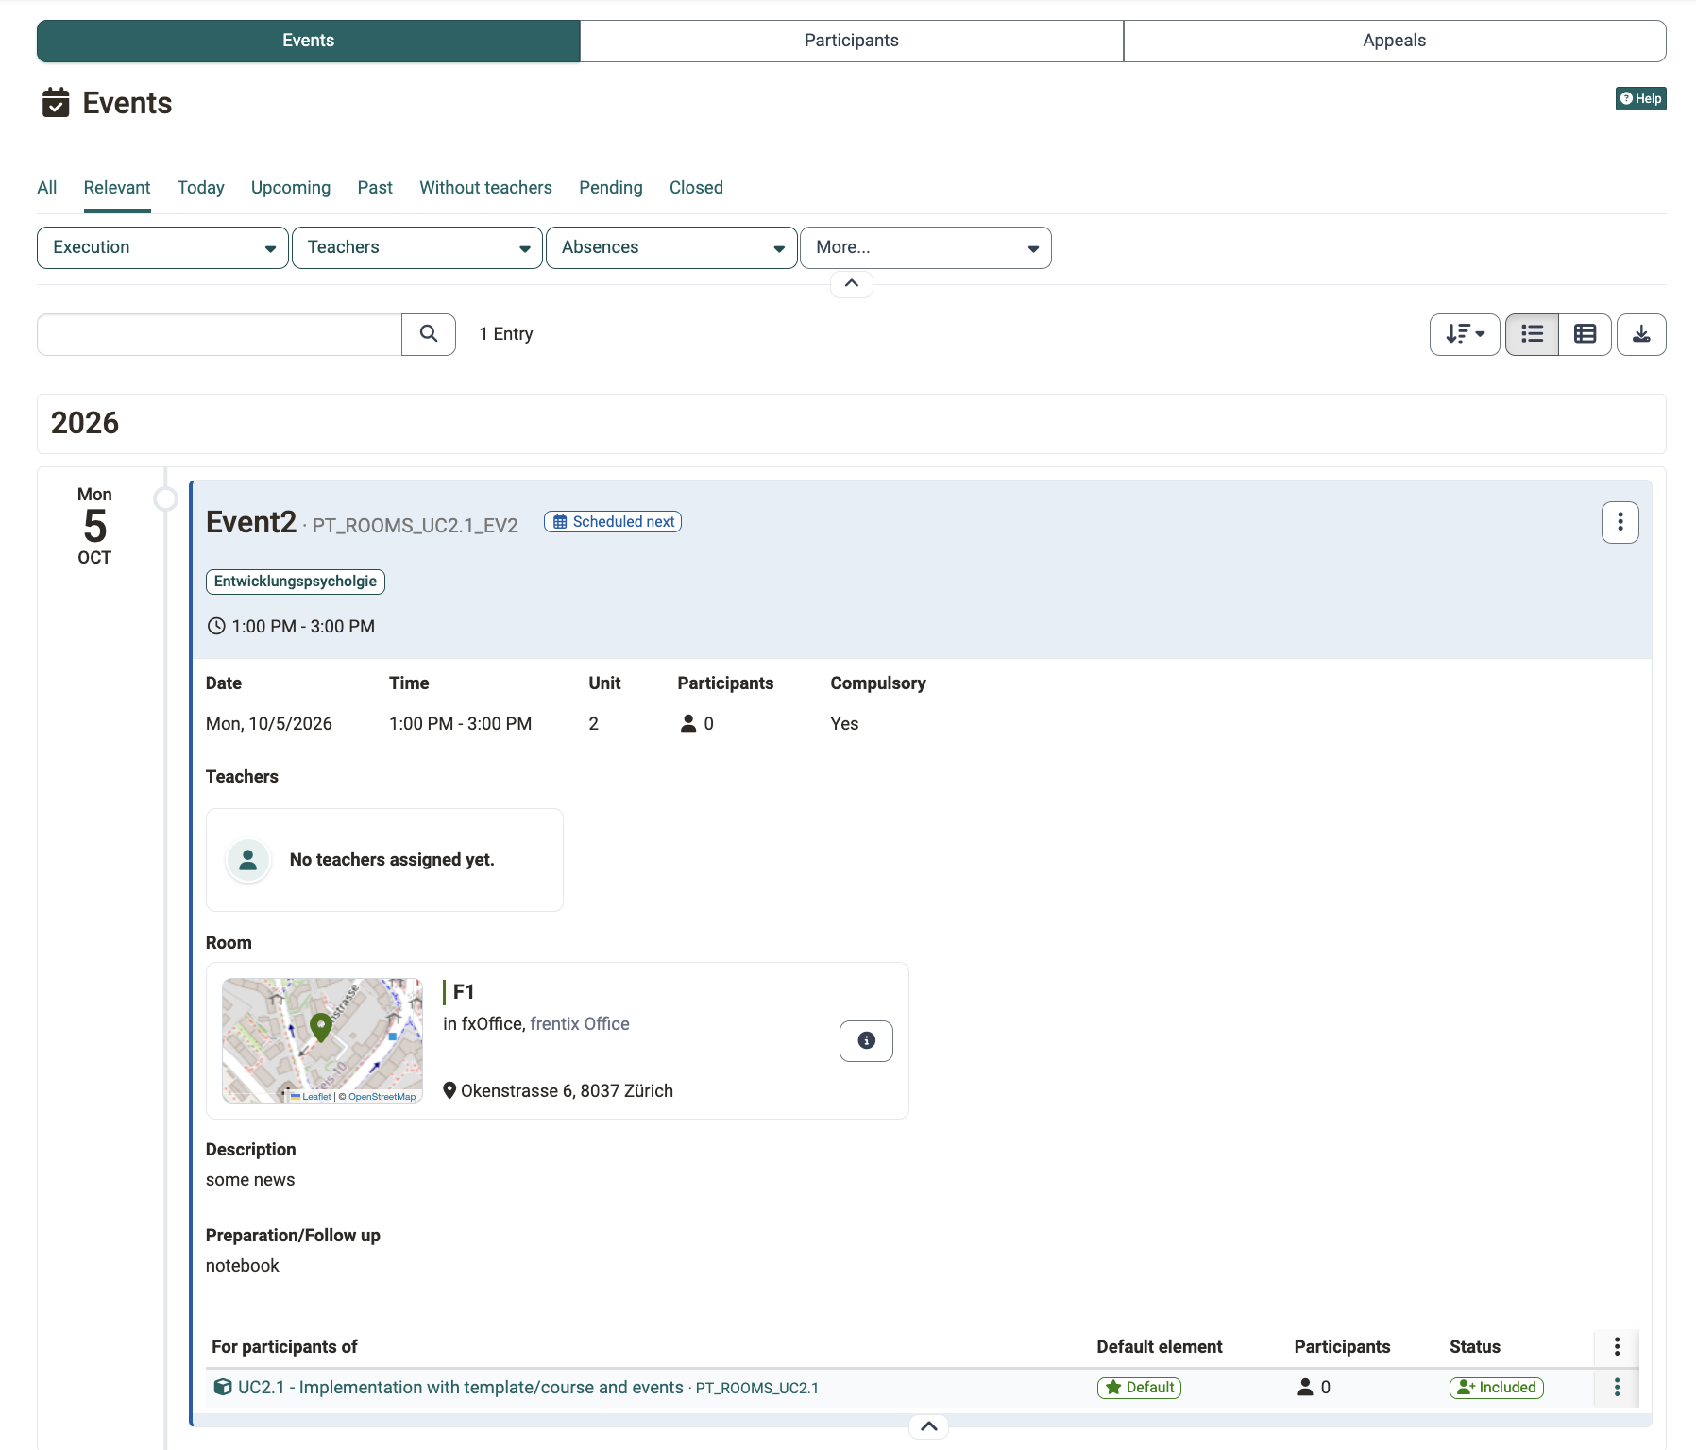Image resolution: width=1696 pixels, height=1450 pixels.
Task: Open the Leaflet attribution link
Action: pos(316,1097)
